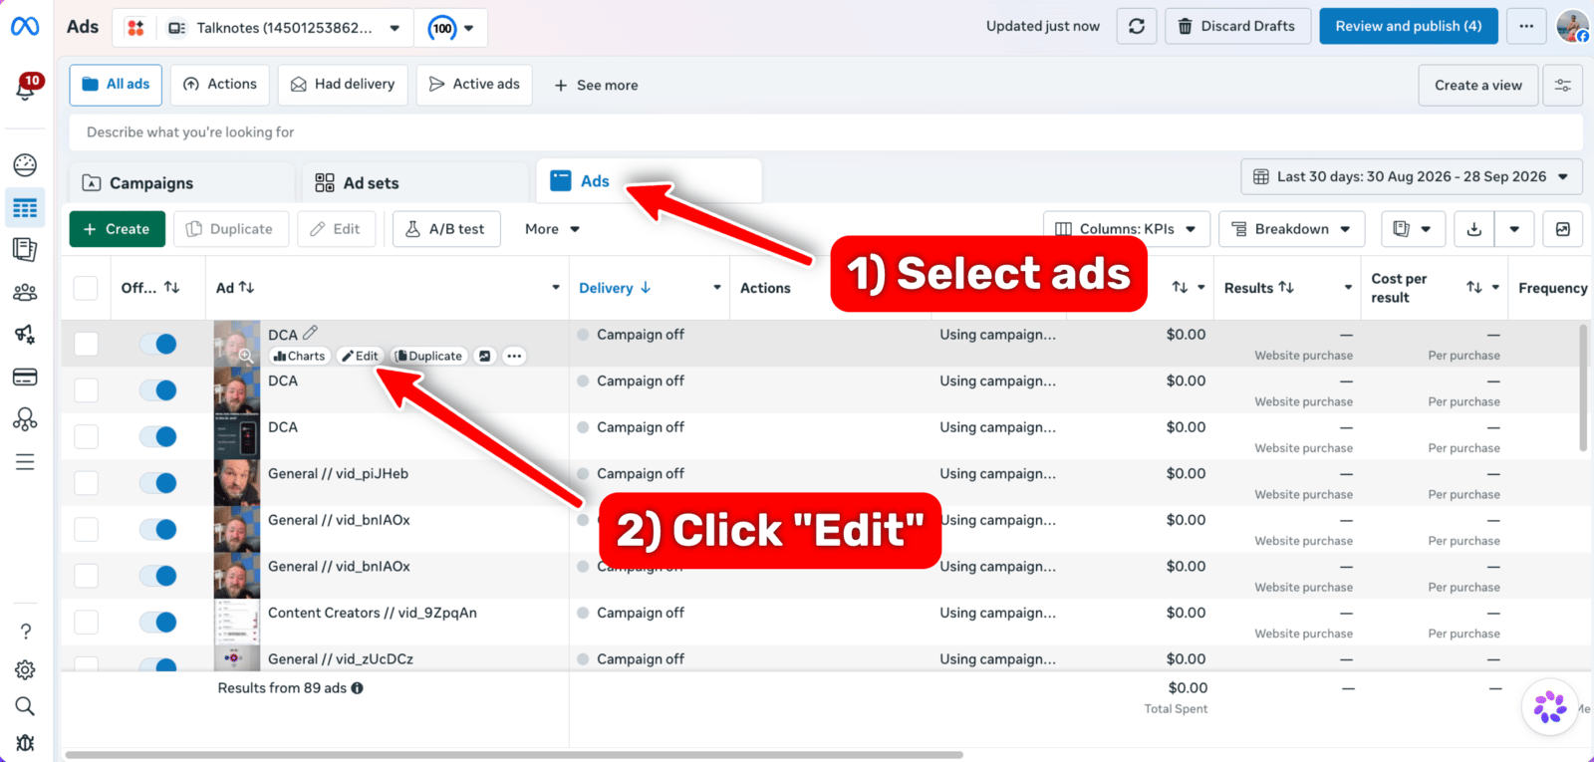
Task: Open the Results column dropdown arrow
Action: click(x=1348, y=288)
